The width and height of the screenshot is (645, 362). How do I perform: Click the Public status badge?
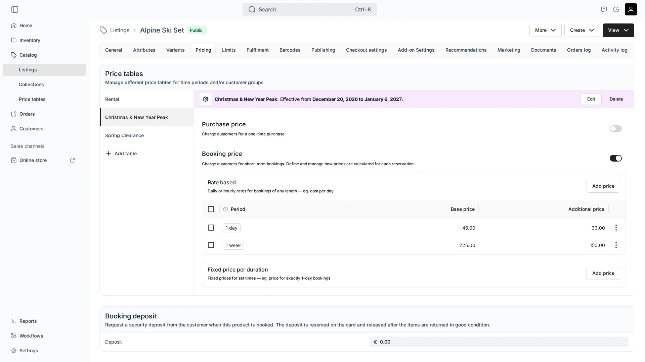point(196,30)
